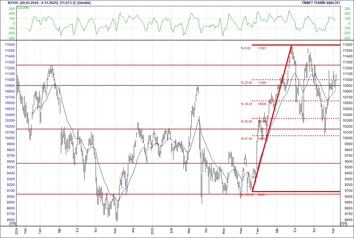Viewport: 354px width, 238px height.
Task: Click the 10^6 scale box at bottom left
Action: click(13, 224)
